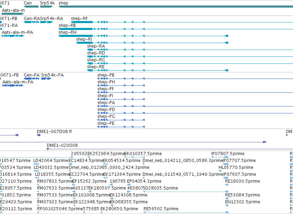Click the DME1-007D08.R feature label
The width and height of the screenshot is (293, 214).
tap(54, 132)
